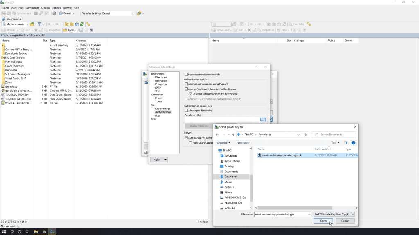Toggle Respond with password to first prompt
Screen dimensions: 419x235
[x=191, y=94]
